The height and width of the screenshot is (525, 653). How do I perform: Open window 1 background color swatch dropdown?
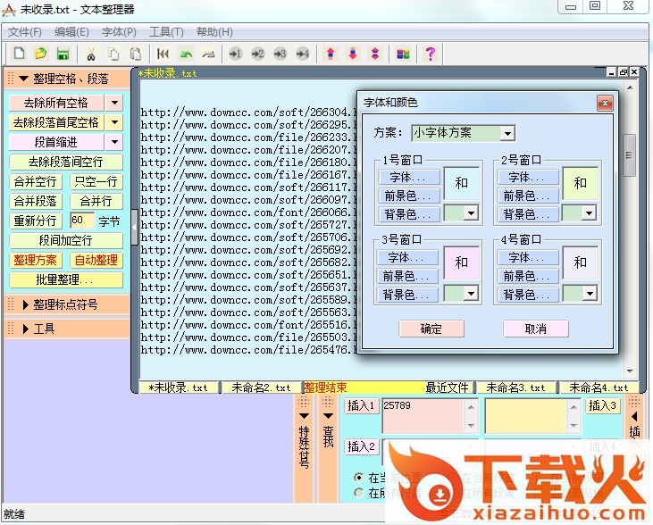tap(470, 213)
